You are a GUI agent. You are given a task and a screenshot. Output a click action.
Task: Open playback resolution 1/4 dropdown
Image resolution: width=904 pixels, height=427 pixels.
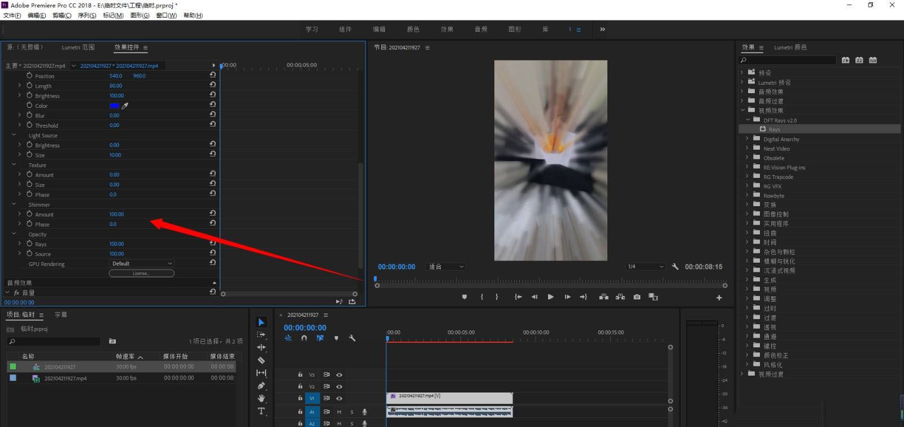click(646, 267)
